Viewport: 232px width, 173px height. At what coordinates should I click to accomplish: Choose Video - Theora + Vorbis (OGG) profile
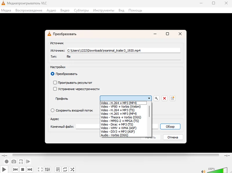124,117
